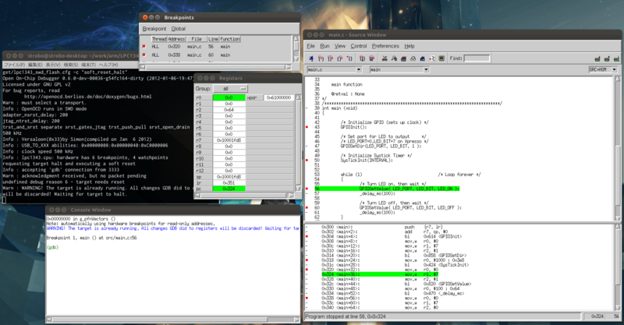The height and width of the screenshot is (325, 624).
Task: Open the Memory window from the toolbar icon
Action: (x=394, y=58)
